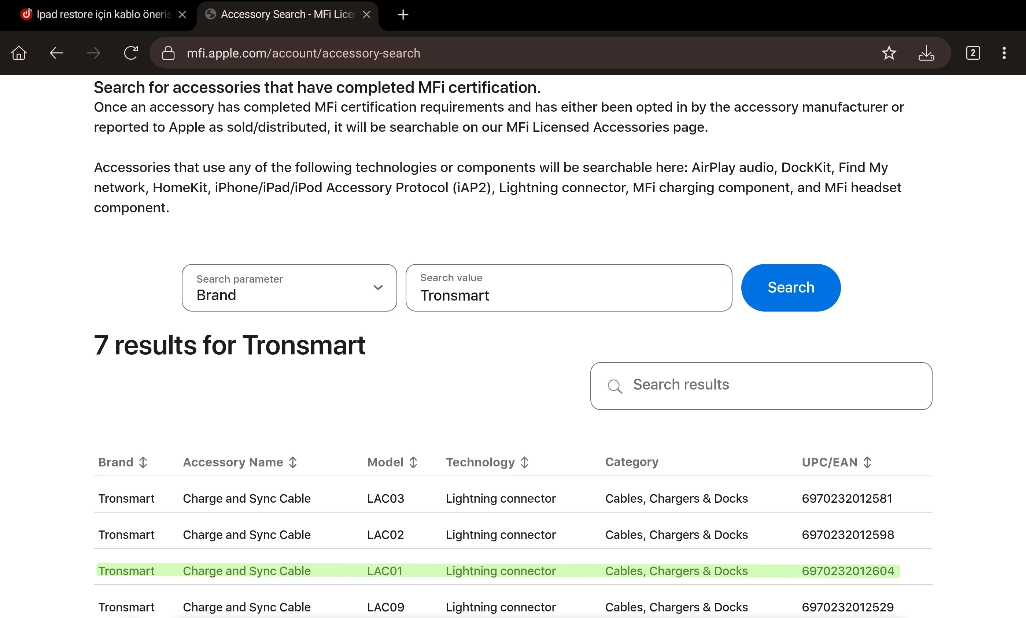Go to browser home page
Image resolution: width=1026 pixels, height=618 pixels.
19,53
